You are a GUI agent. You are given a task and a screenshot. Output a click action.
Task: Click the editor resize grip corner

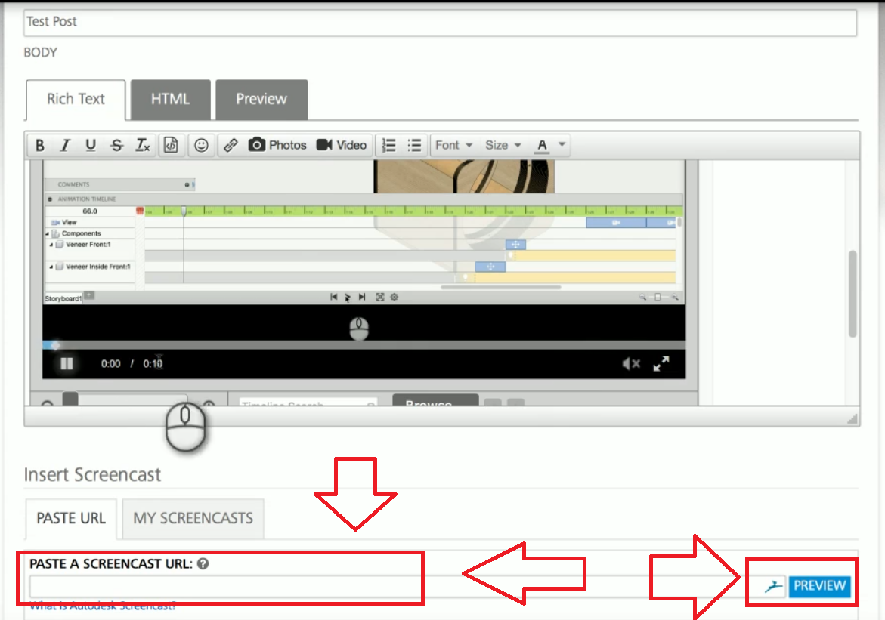[853, 418]
